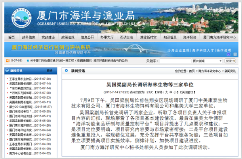Click inside the 关键字 search input field
The height and width of the screenshot is (159, 242).
pyautogui.click(x=175, y=61)
